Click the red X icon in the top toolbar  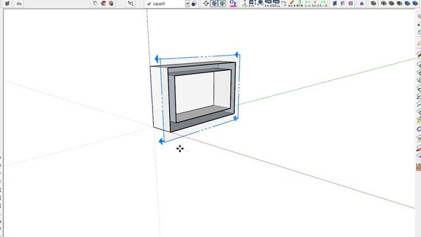coord(315,3)
